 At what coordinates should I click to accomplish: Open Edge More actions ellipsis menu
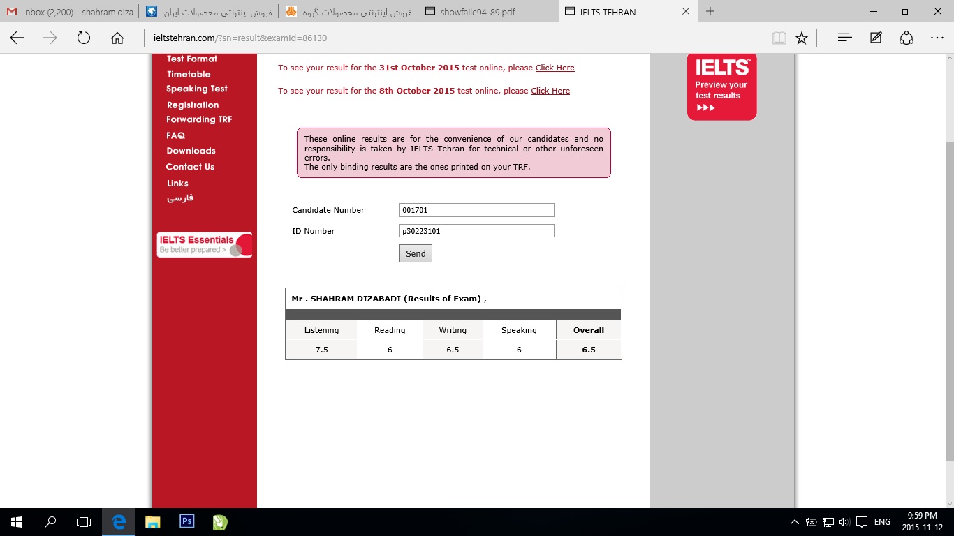(937, 38)
